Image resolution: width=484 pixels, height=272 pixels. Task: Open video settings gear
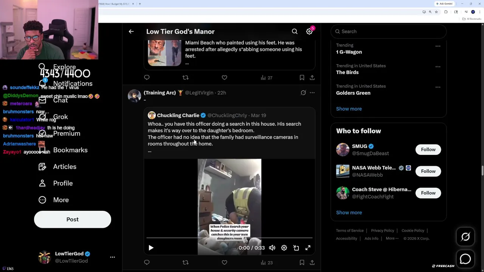click(284, 248)
